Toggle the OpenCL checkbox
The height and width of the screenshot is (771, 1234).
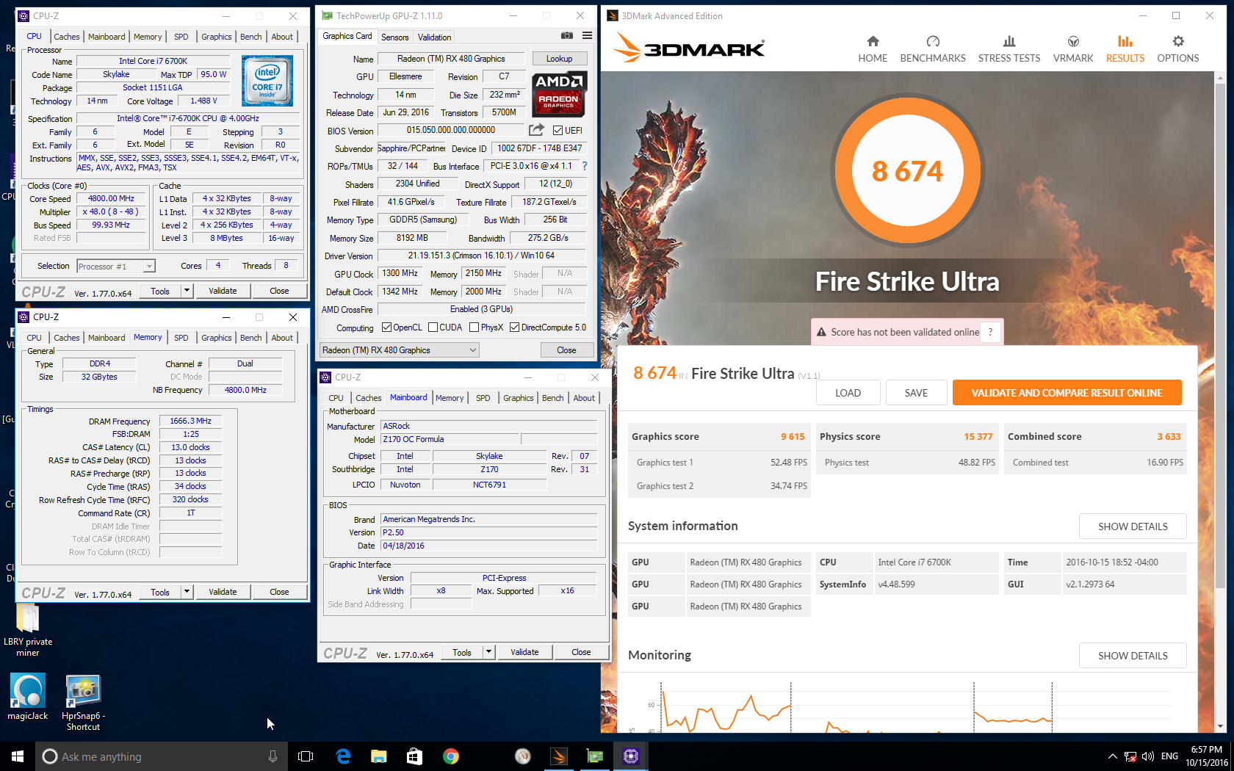tap(387, 327)
